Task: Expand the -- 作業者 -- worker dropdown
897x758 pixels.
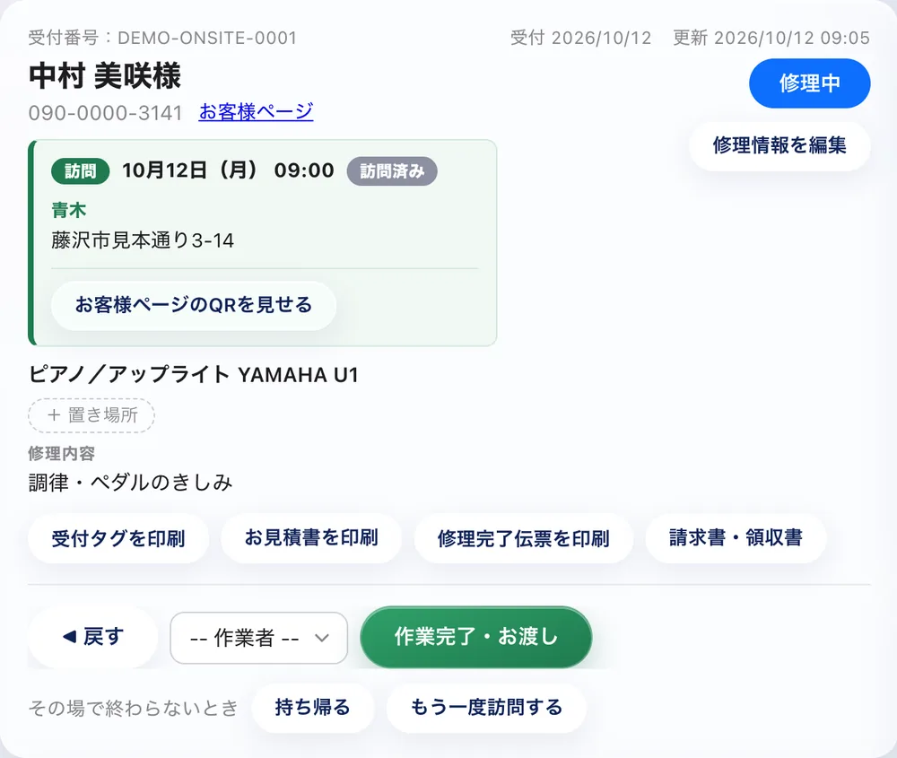Action: pos(258,638)
